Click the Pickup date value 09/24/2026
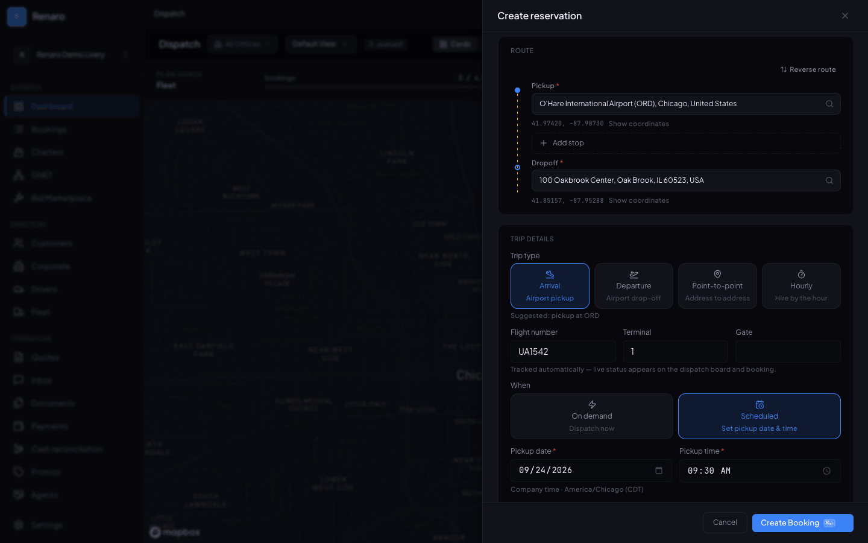The height and width of the screenshot is (543, 868). pyautogui.click(x=546, y=471)
